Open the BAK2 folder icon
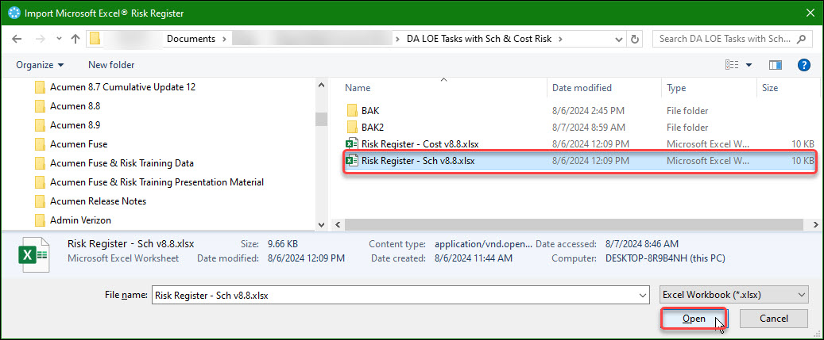 click(351, 128)
